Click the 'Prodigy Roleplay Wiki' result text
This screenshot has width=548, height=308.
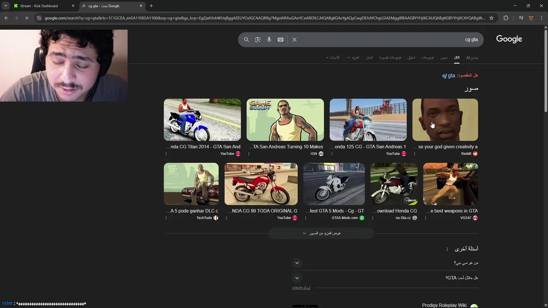click(444, 305)
